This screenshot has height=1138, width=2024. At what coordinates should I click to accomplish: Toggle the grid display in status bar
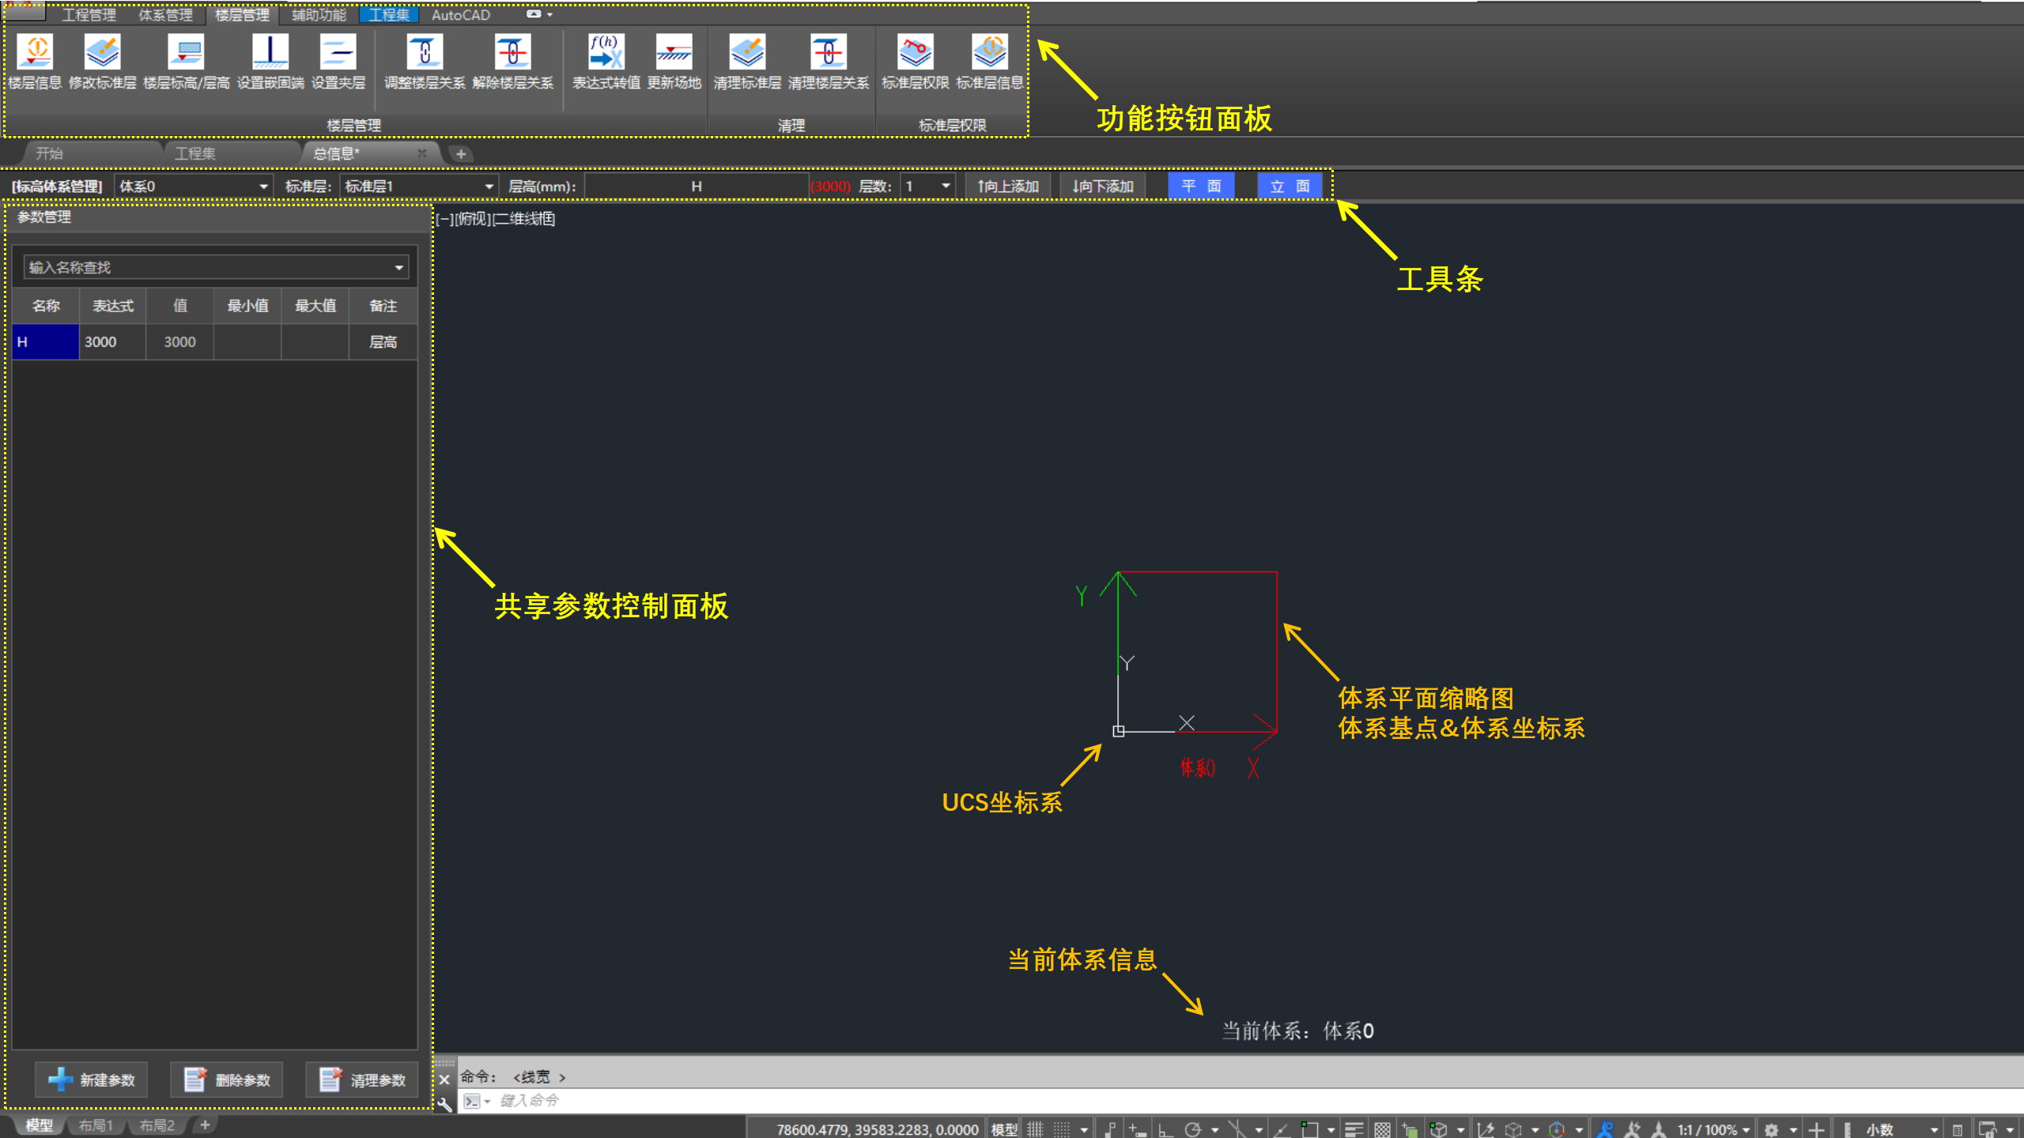tap(1035, 1129)
